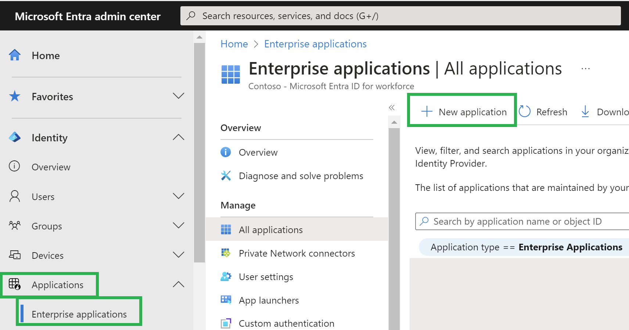Screen dimensions: 629x330
Task: Click the Enterprise applications header grid icon
Action: pyautogui.click(x=231, y=75)
